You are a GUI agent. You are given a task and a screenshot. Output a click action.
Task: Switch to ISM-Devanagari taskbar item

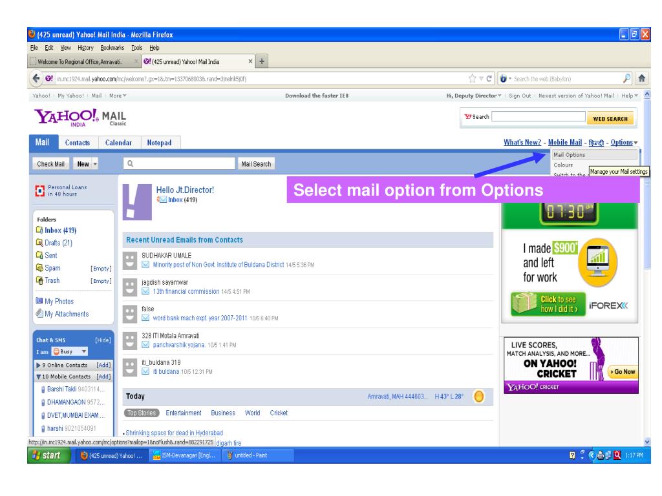click(186, 455)
